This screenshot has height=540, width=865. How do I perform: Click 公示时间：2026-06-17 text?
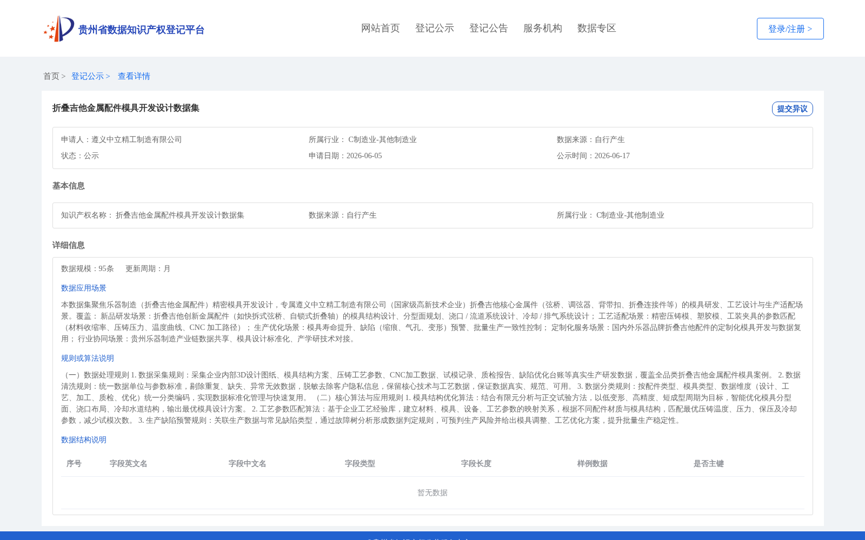593,156
